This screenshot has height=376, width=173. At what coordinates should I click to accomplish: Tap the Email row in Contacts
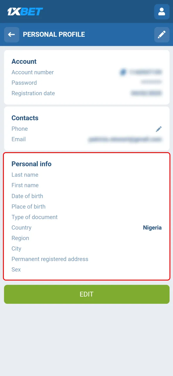point(18,139)
